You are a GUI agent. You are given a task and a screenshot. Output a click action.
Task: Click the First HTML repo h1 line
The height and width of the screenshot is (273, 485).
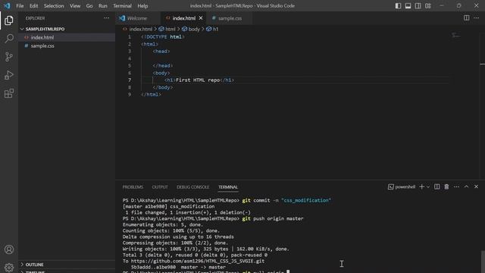pos(199,80)
